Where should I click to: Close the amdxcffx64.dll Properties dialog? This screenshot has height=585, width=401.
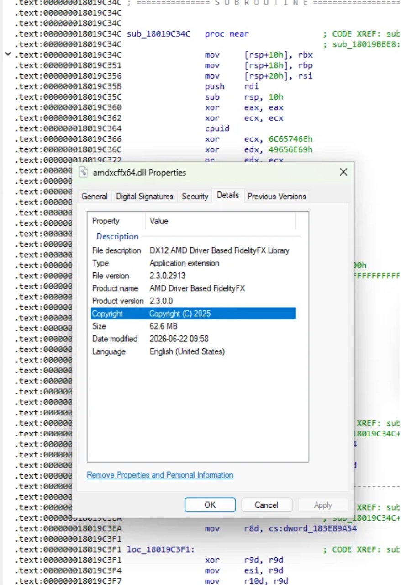click(343, 172)
